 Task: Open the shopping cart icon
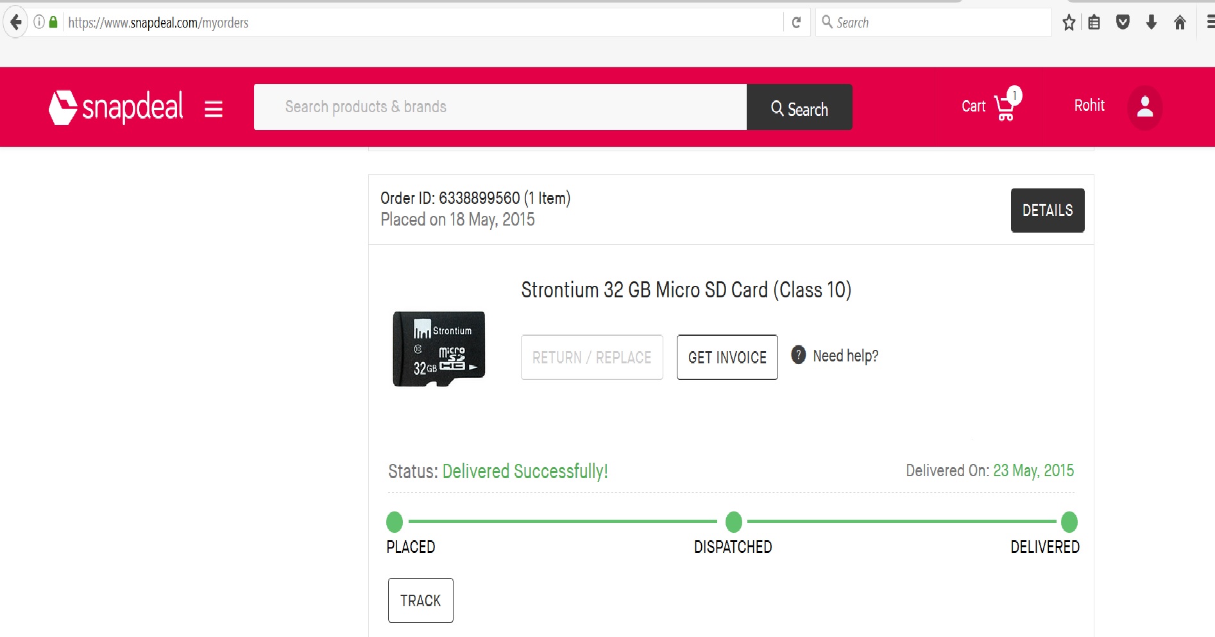pos(1005,107)
